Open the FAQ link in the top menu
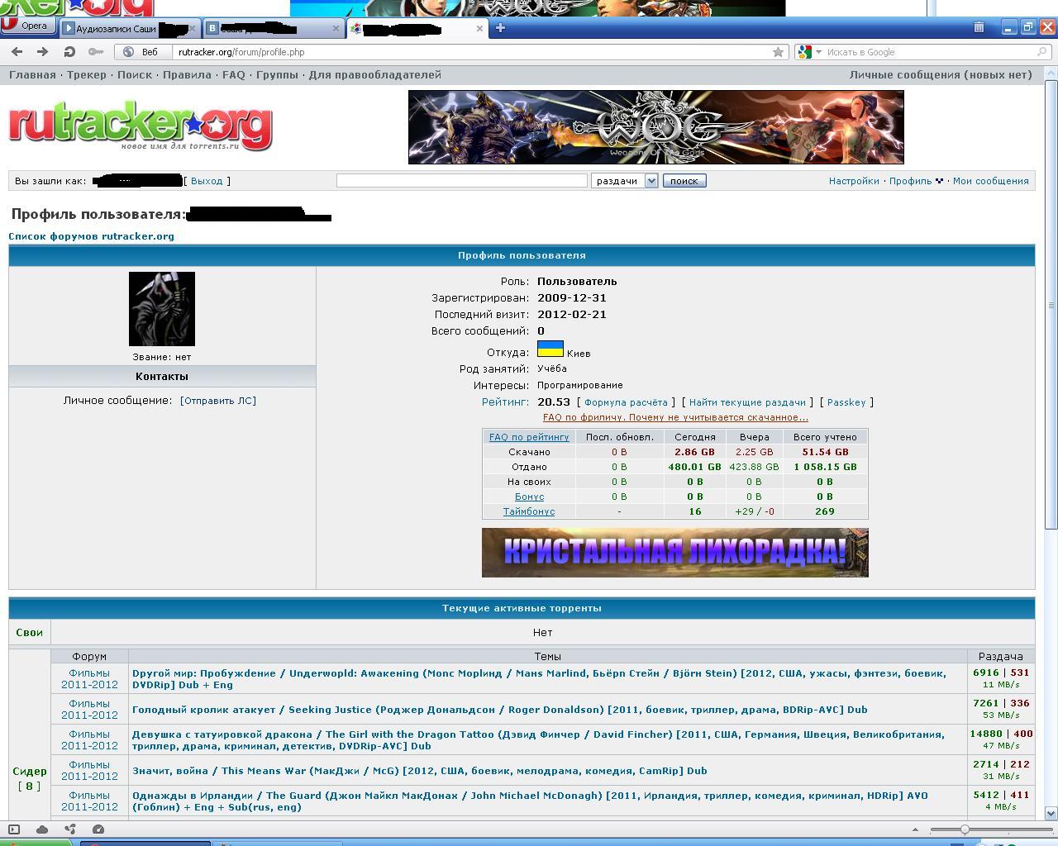 [234, 75]
